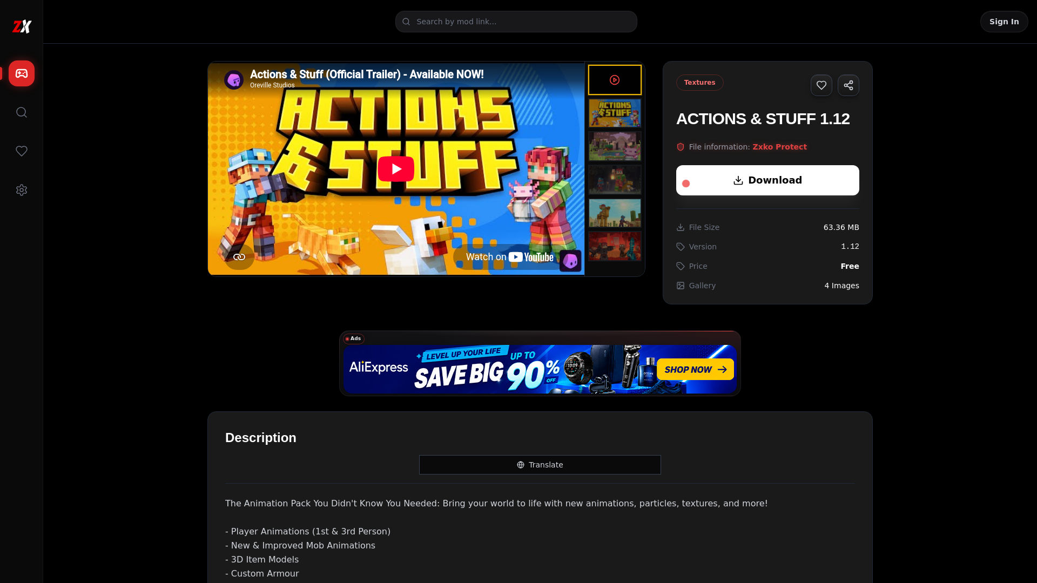Click Sign In button

[x=1004, y=22]
